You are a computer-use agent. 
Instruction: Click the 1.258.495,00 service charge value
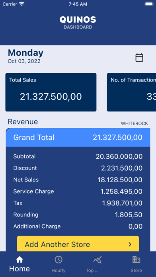click(x=121, y=191)
